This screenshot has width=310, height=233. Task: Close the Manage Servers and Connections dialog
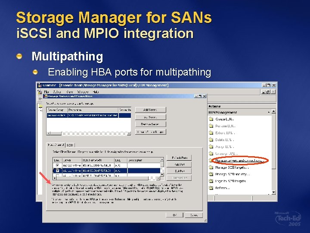[205, 96]
